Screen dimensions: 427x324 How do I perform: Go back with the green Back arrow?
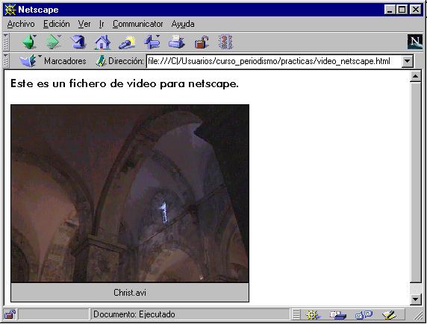click(29, 42)
